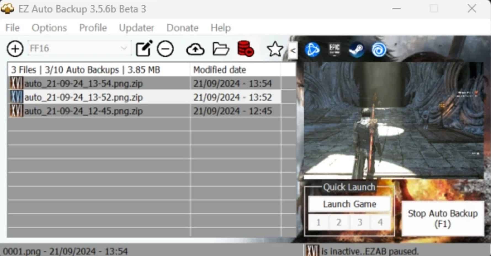Click the Launch Game button

tap(349, 204)
